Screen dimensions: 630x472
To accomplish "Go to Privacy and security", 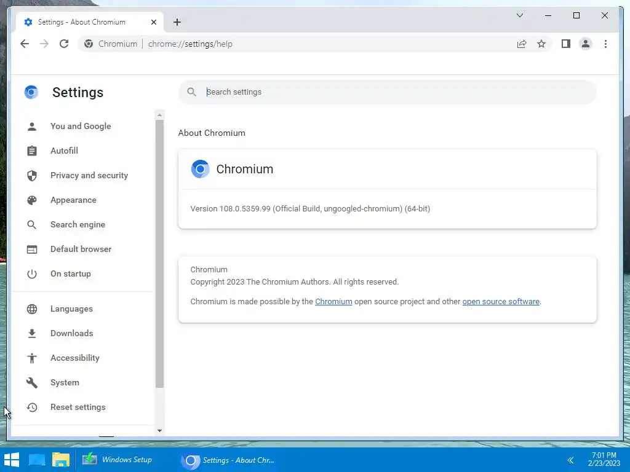I will 89,175.
